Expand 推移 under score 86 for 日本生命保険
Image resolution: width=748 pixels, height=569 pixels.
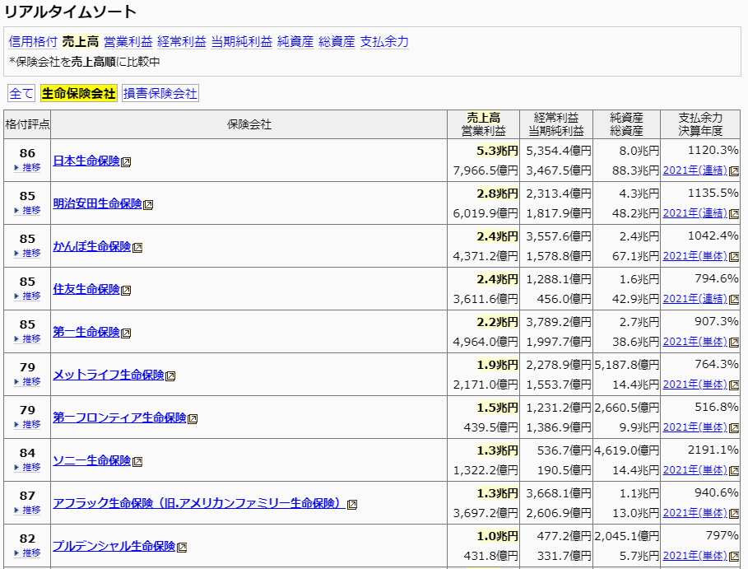pos(27,167)
